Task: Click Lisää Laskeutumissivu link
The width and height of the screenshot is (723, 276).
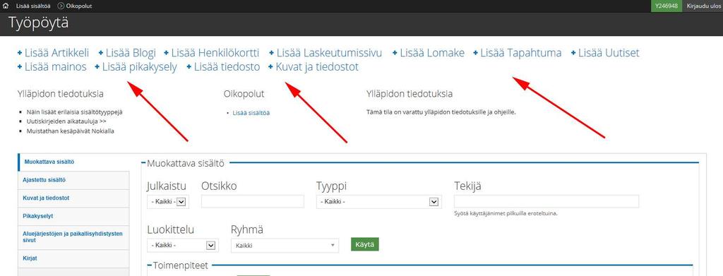Action: (329, 53)
